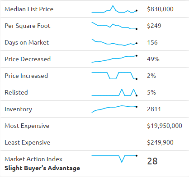The width and height of the screenshot is (189, 177).
Task: Click the Market Action Index sparkline
Action: (114, 159)
